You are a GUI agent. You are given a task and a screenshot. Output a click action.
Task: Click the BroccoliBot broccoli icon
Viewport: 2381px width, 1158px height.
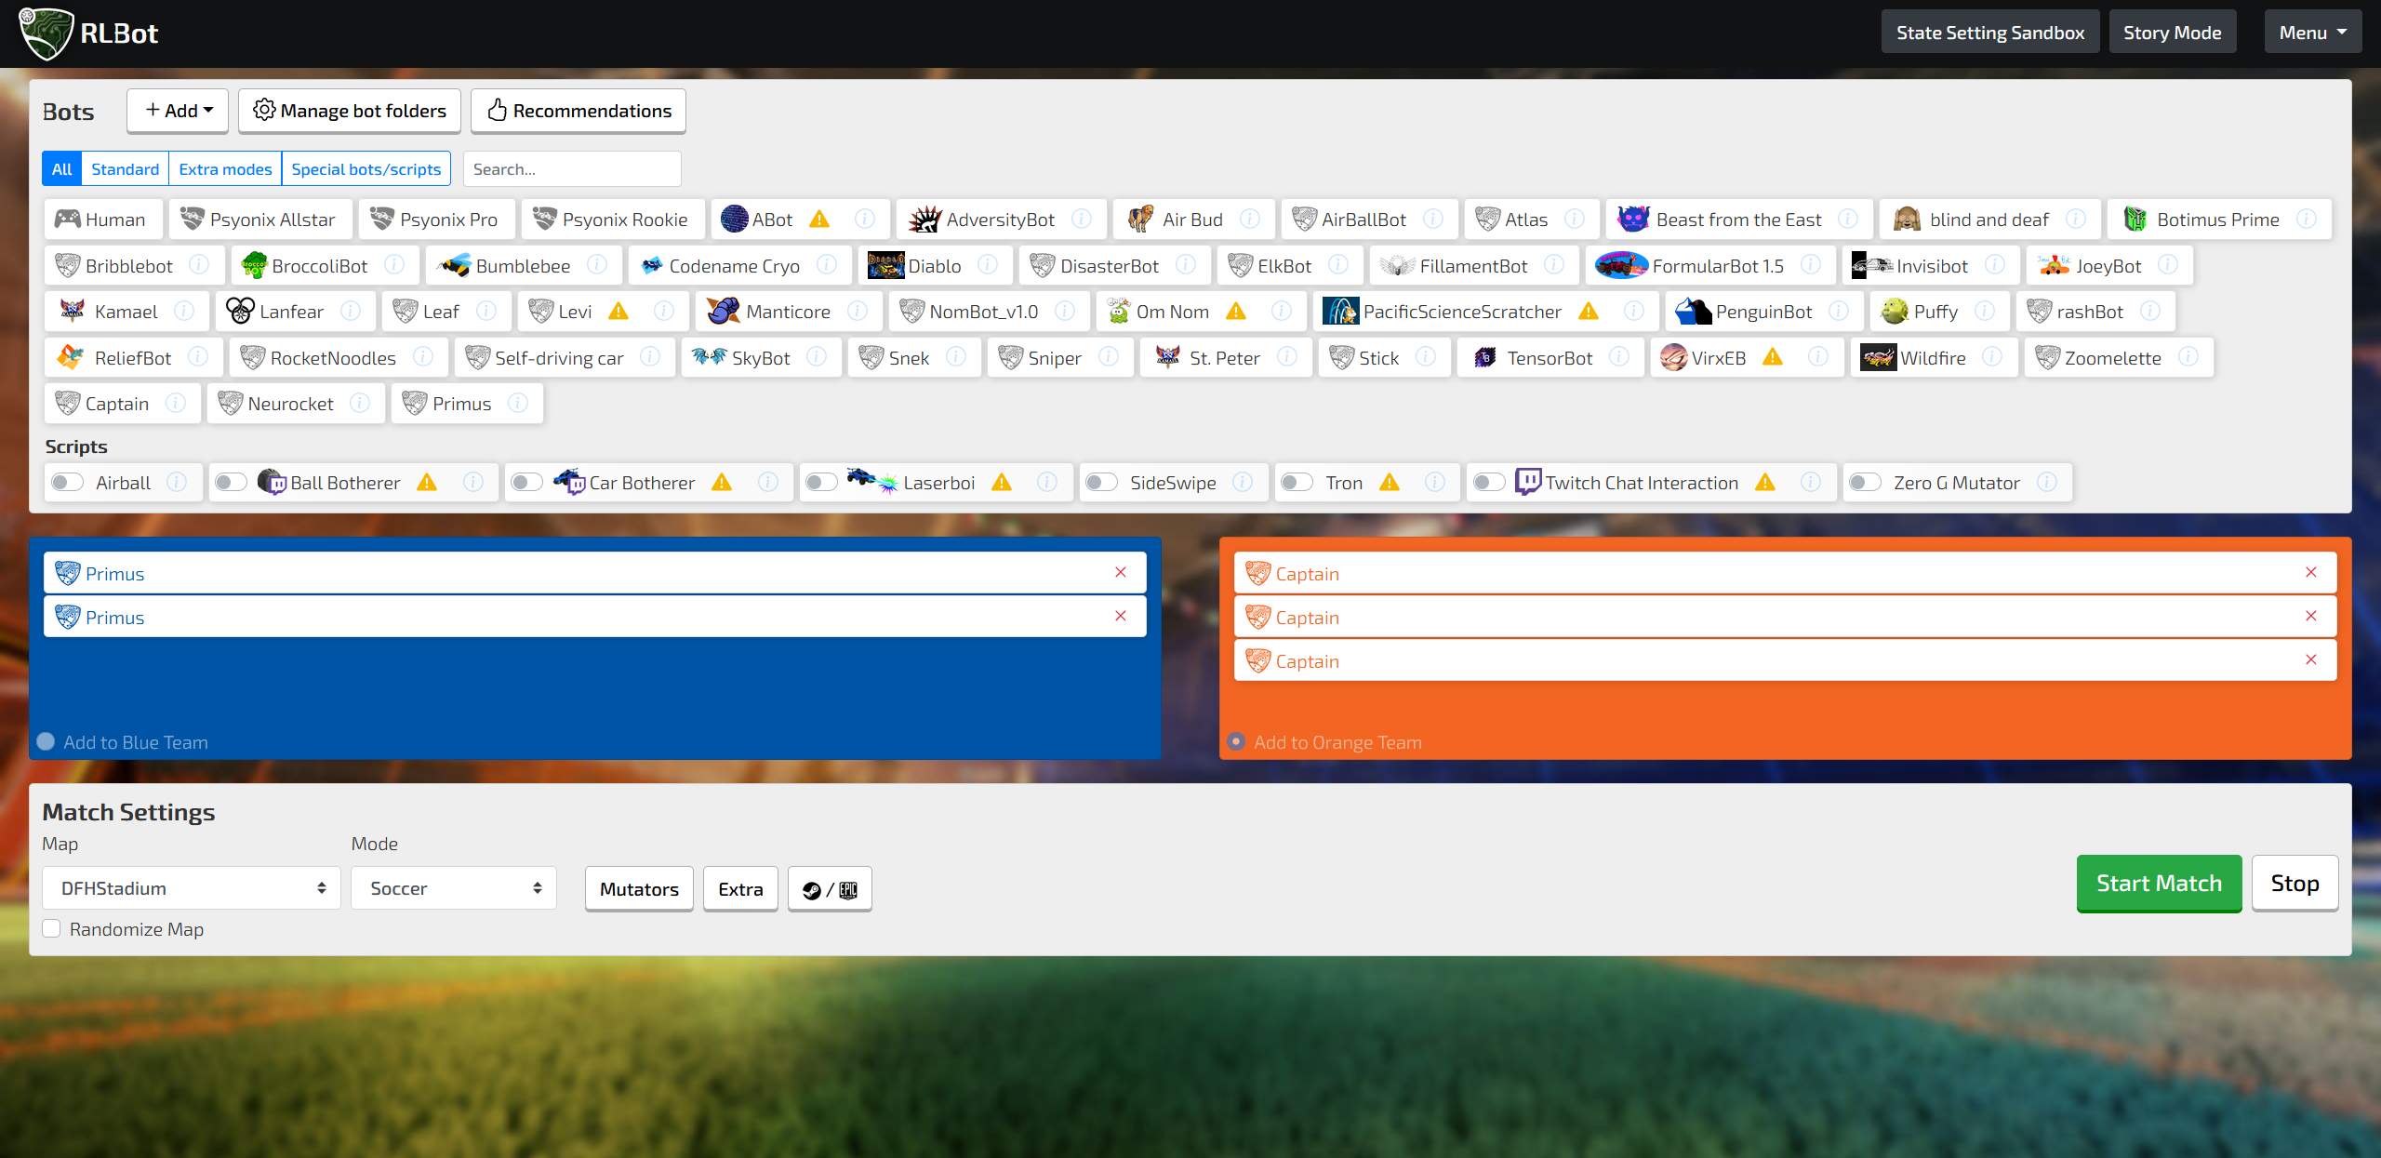253,265
